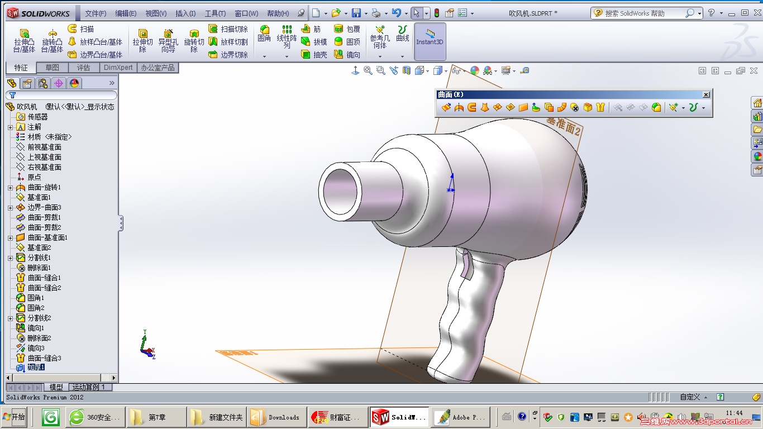Choose the 扫描切除 swept cut tool
763x429 pixels.
pyautogui.click(x=228, y=29)
